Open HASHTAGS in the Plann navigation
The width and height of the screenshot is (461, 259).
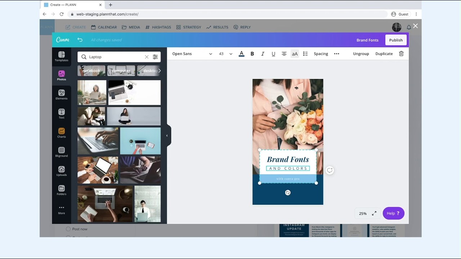coord(158,27)
